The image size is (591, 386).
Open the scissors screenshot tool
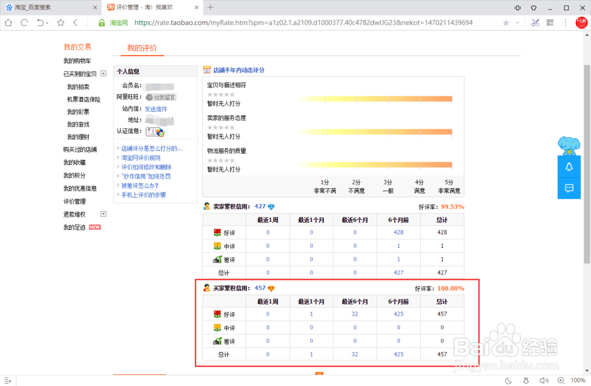coord(535,22)
